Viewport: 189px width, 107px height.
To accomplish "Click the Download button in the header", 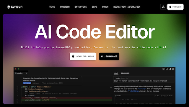I will tap(175, 7).
